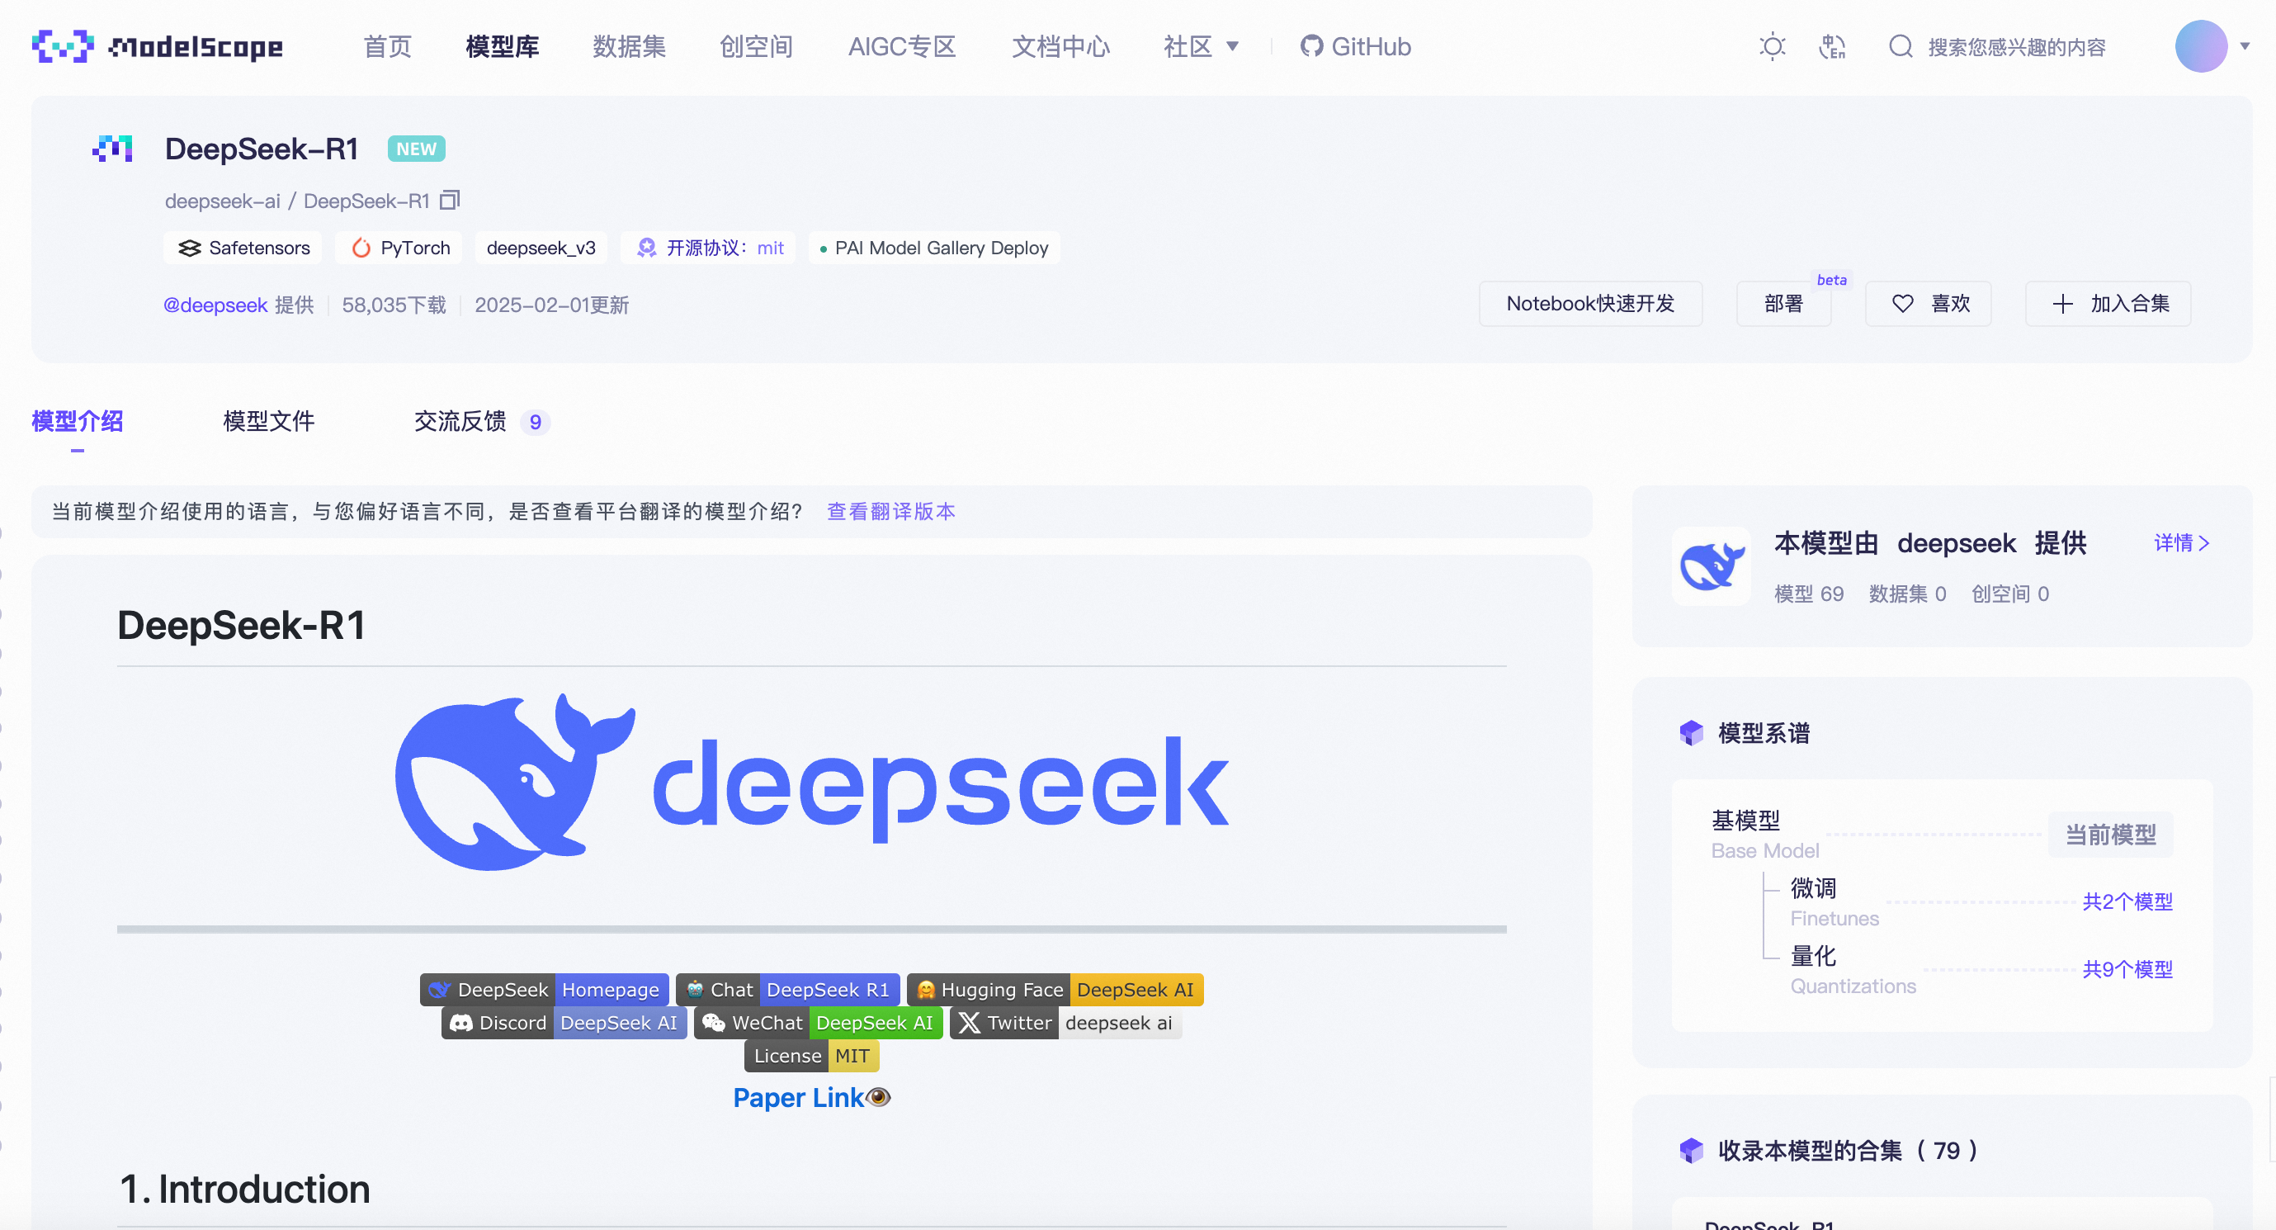Screen dimensions: 2276x1230
Task: Click the language switch icon
Action: click(1831, 46)
